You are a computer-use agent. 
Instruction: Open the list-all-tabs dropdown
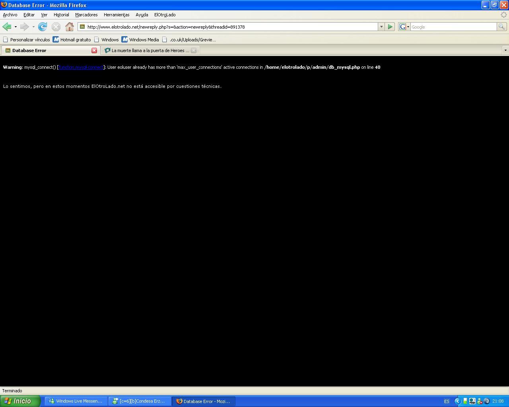(x=505, y=50)
